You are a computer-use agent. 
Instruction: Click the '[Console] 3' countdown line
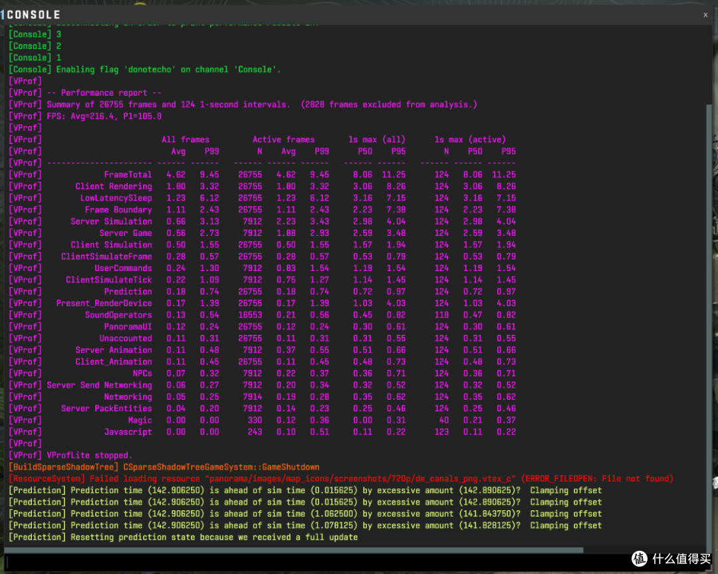click(35, 35)
